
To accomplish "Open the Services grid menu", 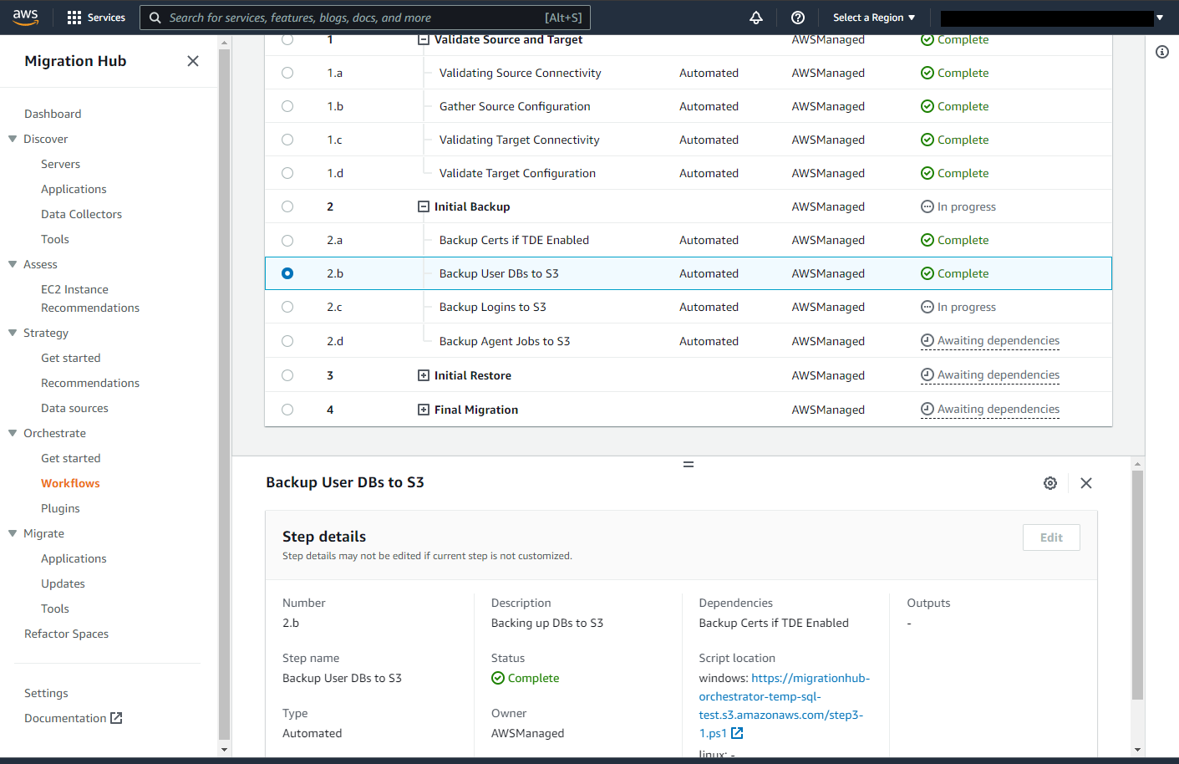I will tap(96, 18).
